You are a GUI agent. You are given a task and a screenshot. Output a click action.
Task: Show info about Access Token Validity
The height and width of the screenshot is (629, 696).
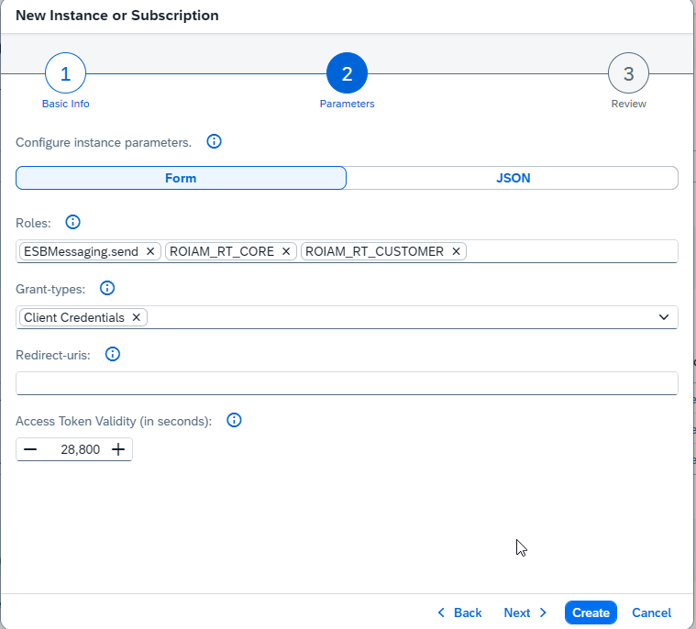click(x=234, y=420)
